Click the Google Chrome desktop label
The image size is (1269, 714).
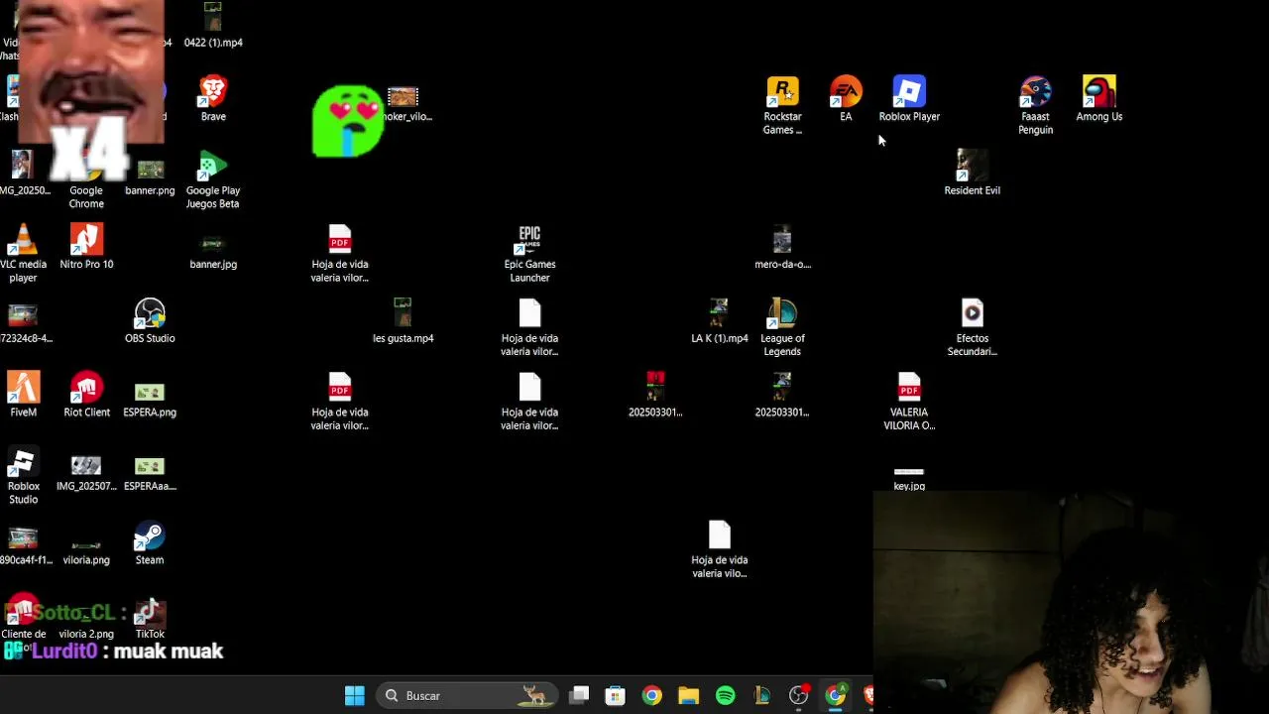[86, 196]
